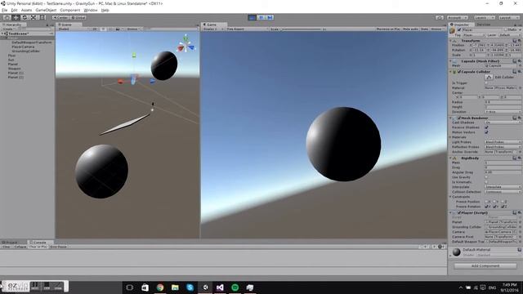This screenshot has height=294, width=523.
Task: Open the Component menu
Action: point(70,11)
